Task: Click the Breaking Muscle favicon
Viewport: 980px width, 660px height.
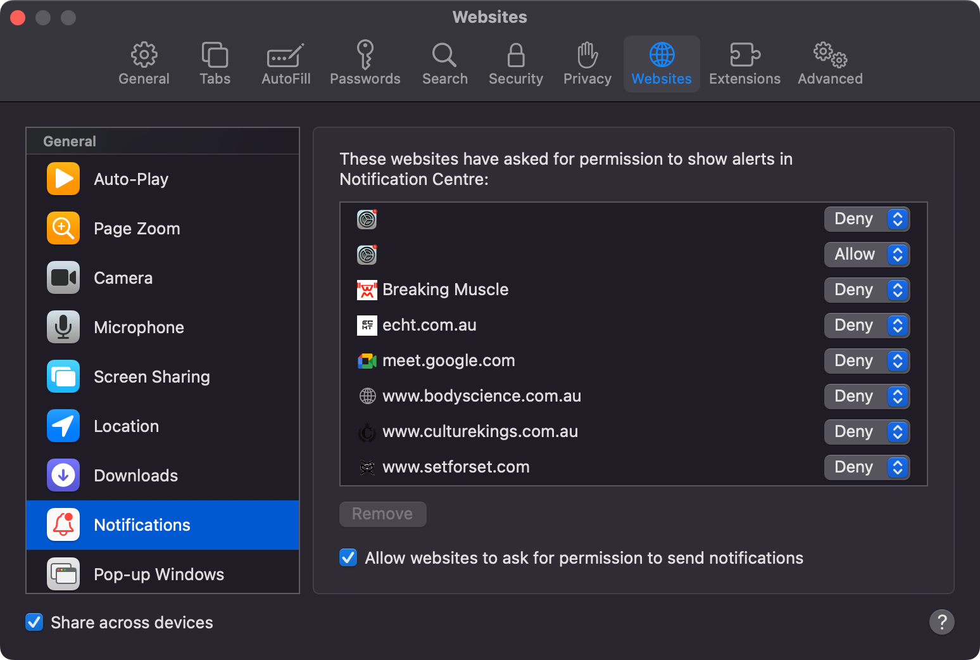Action: click(x=367, y=290)
